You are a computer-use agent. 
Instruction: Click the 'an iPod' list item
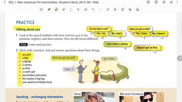26,68
